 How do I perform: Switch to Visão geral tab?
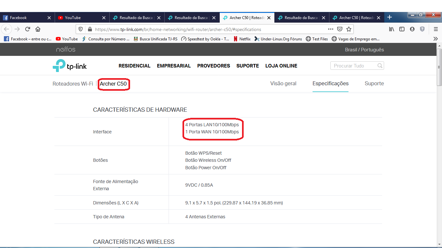pos(283,83)
